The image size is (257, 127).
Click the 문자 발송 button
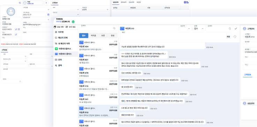(71, 27)
